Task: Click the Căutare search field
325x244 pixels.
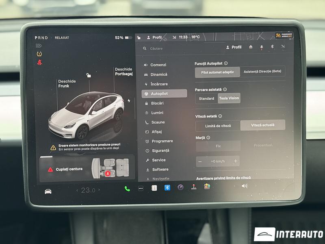Action: [179, 48]
